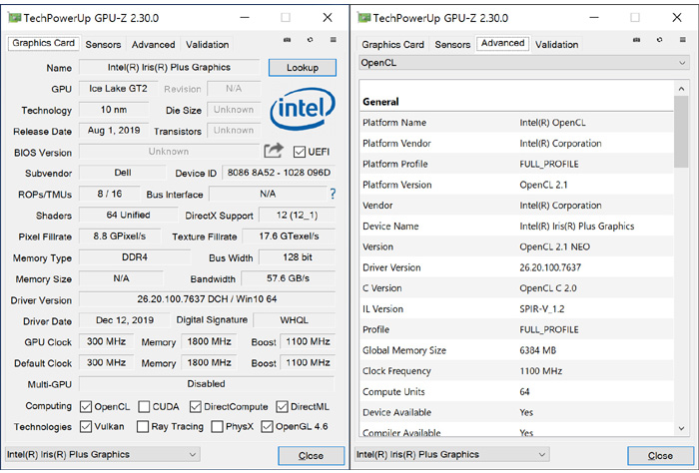Click the Clock Frequency row
699x473 pixels.
[x=516, y=371]
